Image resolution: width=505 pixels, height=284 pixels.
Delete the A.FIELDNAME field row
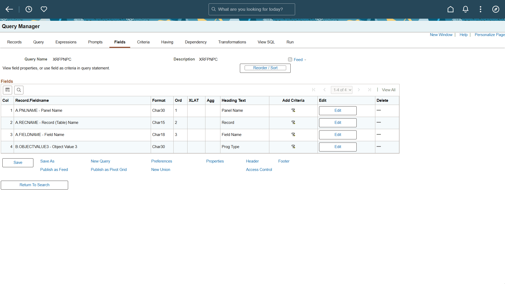(379, 135)
